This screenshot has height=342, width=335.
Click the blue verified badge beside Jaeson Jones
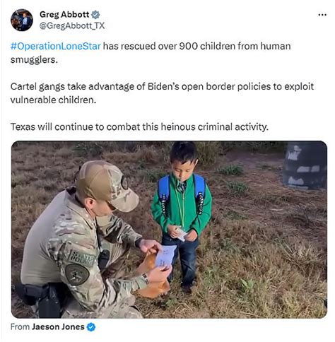(x=91, y=327)
